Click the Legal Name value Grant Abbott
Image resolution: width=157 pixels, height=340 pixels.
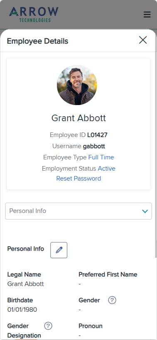point(26,284)
